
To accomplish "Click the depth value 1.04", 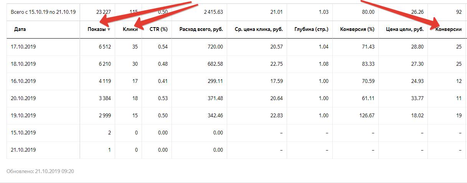I will (323, 46).
